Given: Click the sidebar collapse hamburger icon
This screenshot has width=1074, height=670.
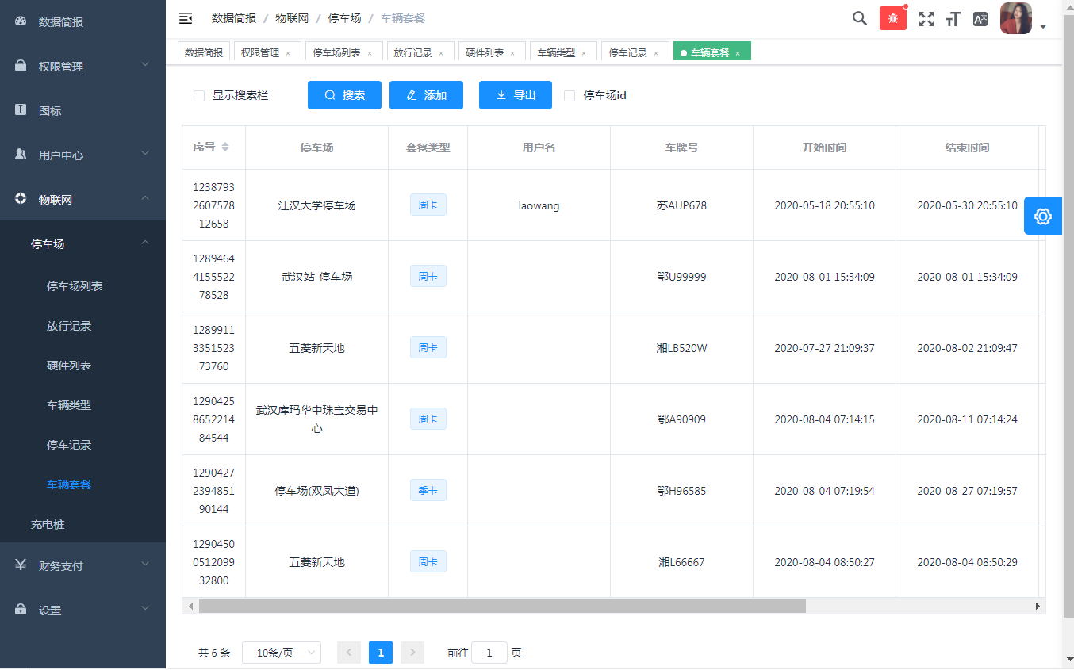Looking at the screenshot, I should tap(186, 18).
